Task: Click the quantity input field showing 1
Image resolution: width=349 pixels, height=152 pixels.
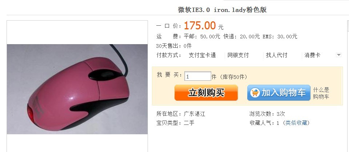Action: [x=198, y=76]
